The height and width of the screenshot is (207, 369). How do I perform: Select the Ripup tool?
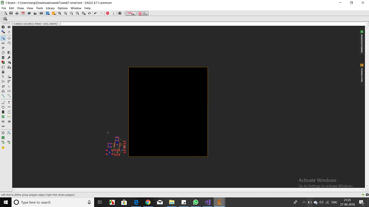click(9, 96)
